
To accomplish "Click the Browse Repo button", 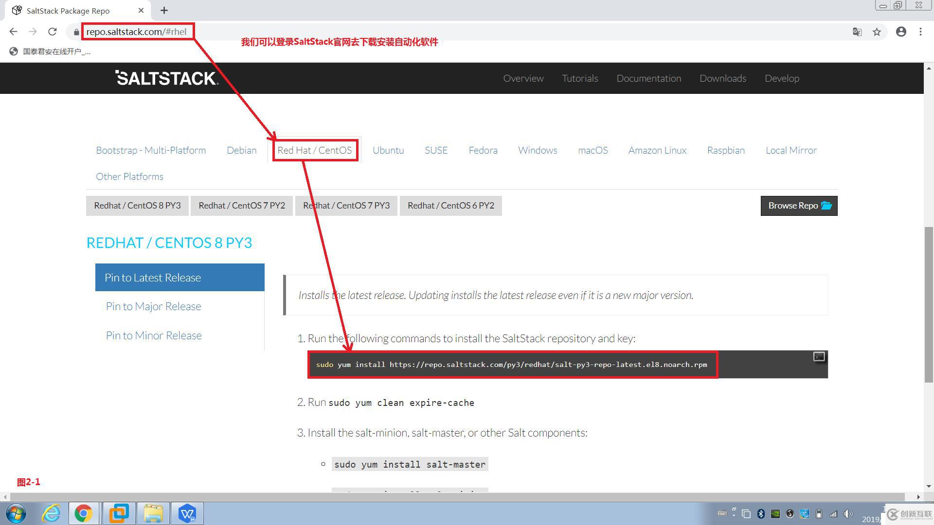I will (x=799, y=206).
